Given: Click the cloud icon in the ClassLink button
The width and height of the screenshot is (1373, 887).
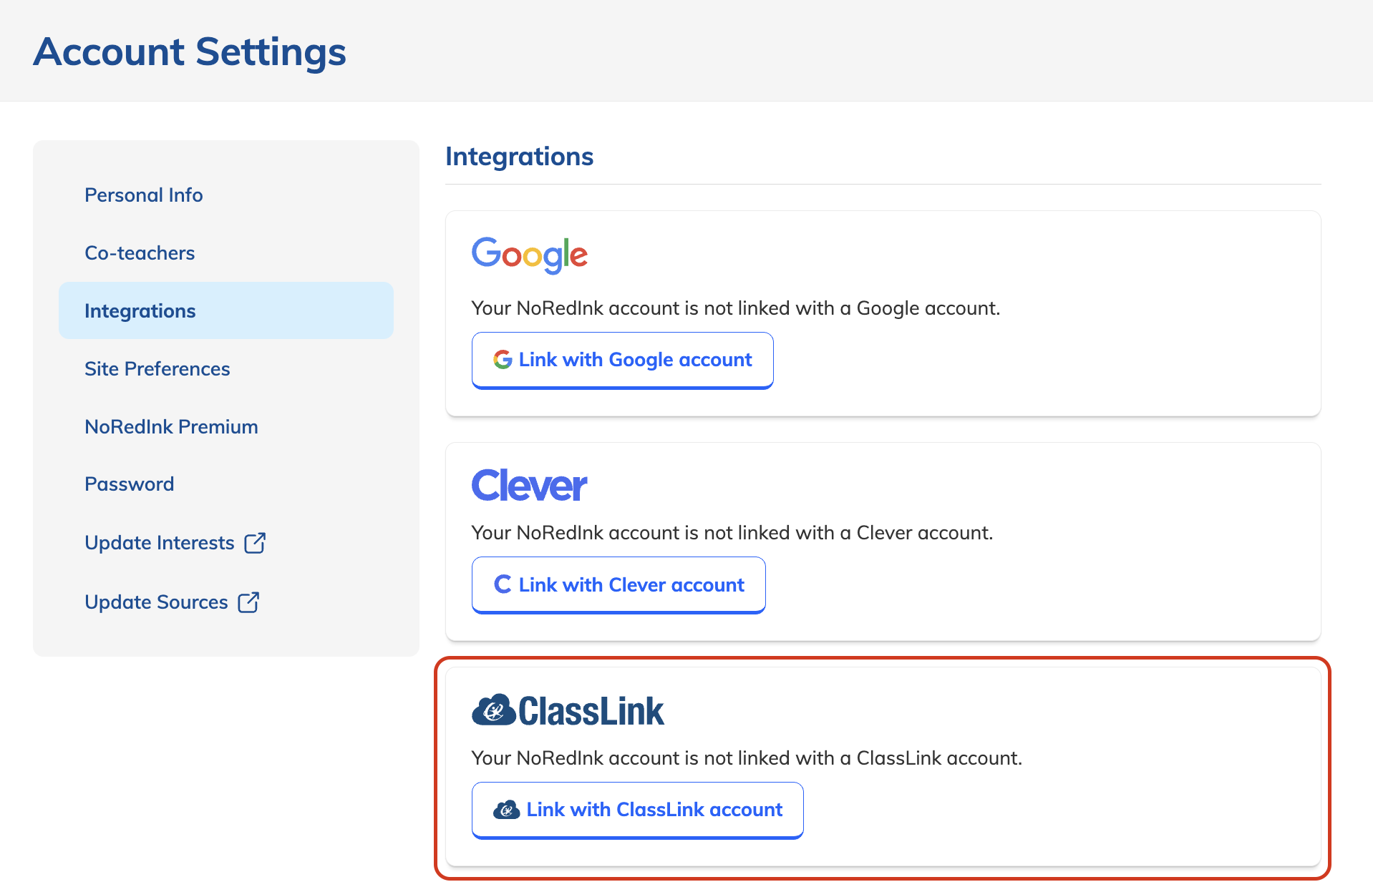Looking at the screenshot, I should tap(507, 809).
